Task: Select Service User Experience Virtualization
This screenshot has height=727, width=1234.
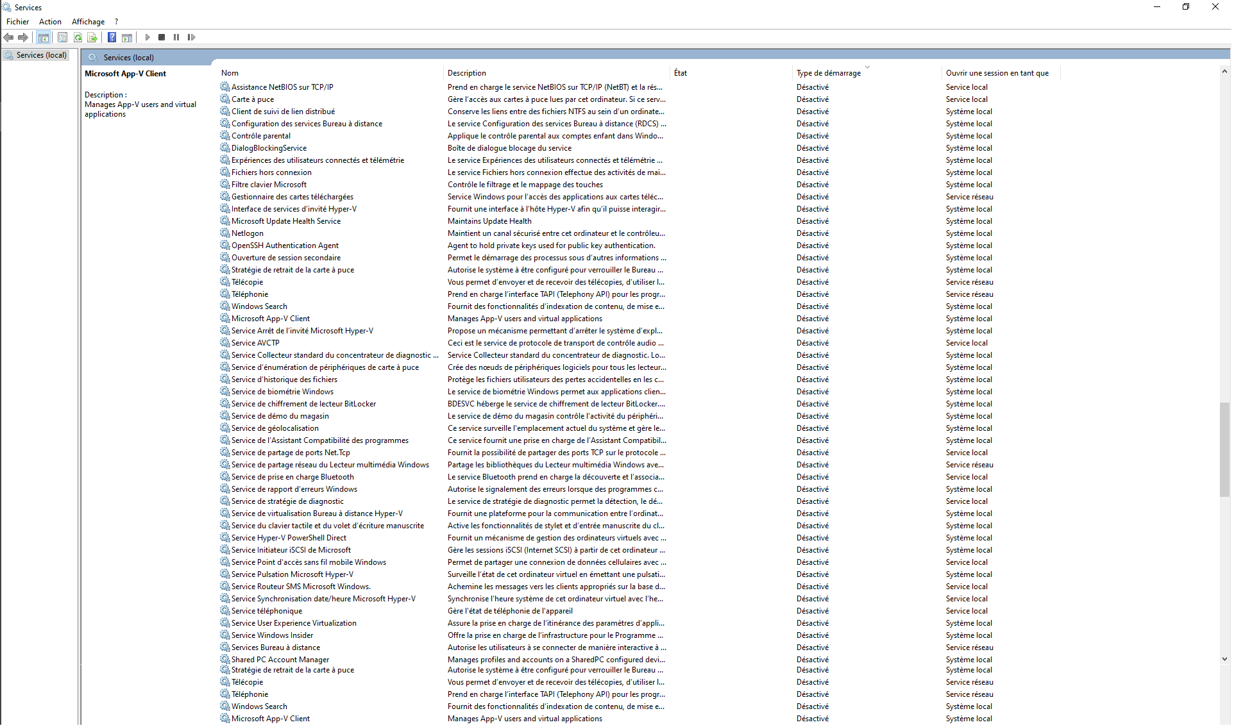Action: (294, 623)
